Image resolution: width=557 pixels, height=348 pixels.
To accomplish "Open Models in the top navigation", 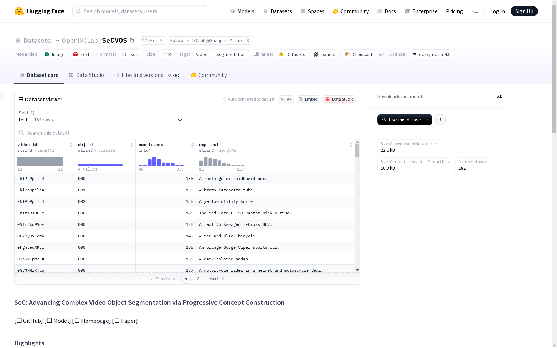I will click(242, 11).
